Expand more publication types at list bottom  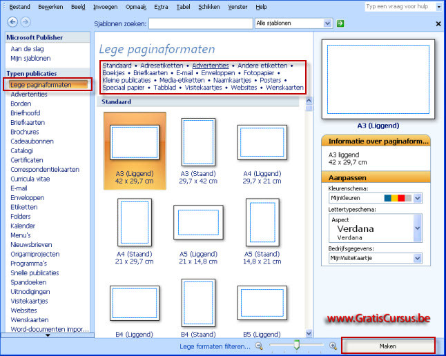point(48,335)
